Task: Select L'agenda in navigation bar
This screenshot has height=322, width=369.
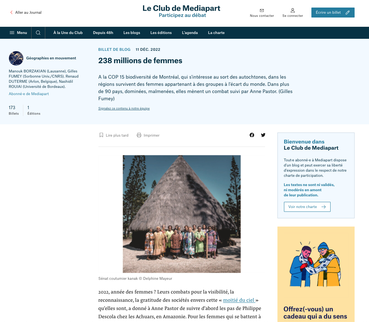Action: tap(190, 33)
